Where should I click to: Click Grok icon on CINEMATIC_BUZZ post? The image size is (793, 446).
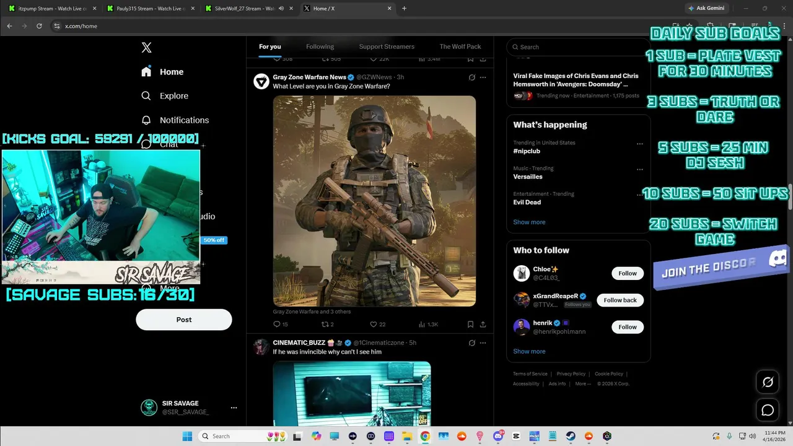[472, 343]
